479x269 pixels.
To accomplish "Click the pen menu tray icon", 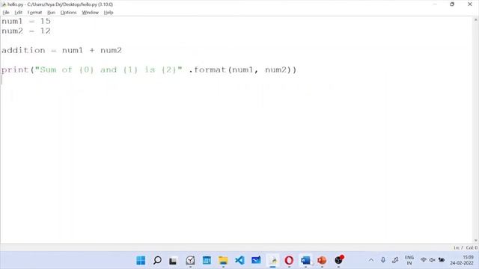I will (395, 260).
